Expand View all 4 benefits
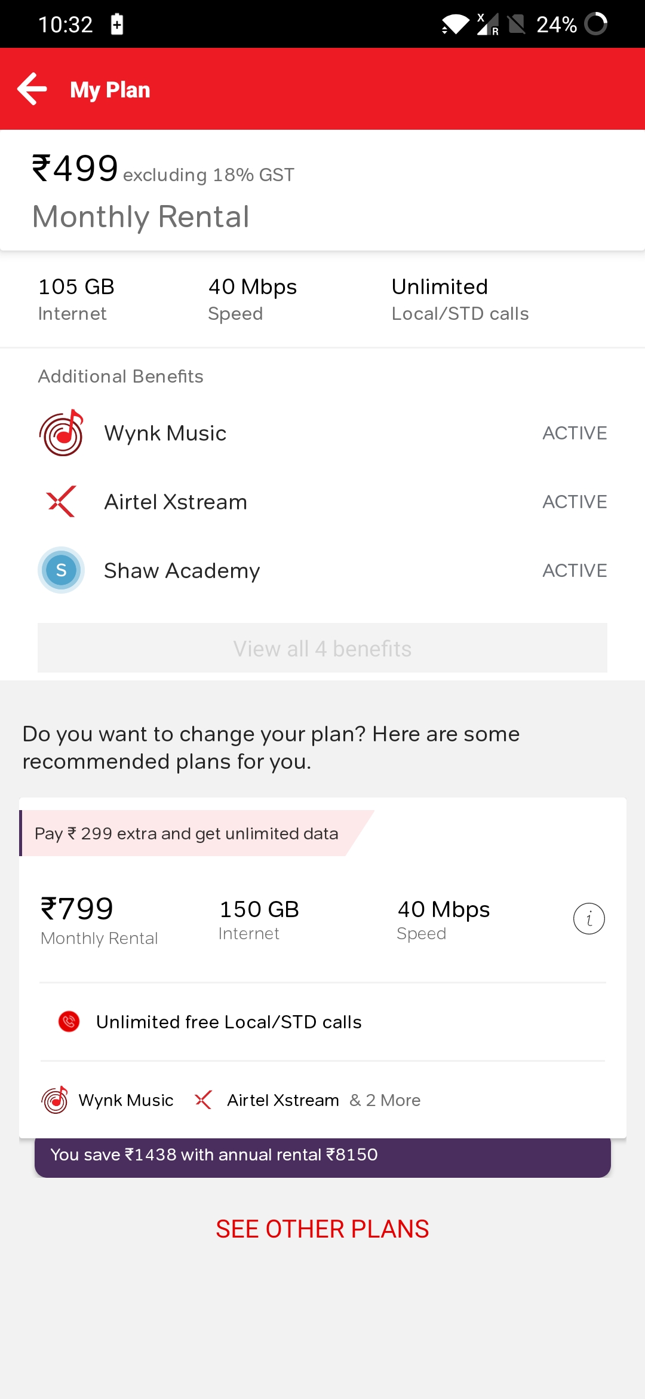Screen dimensions: 645x1399 coord(322,648)
